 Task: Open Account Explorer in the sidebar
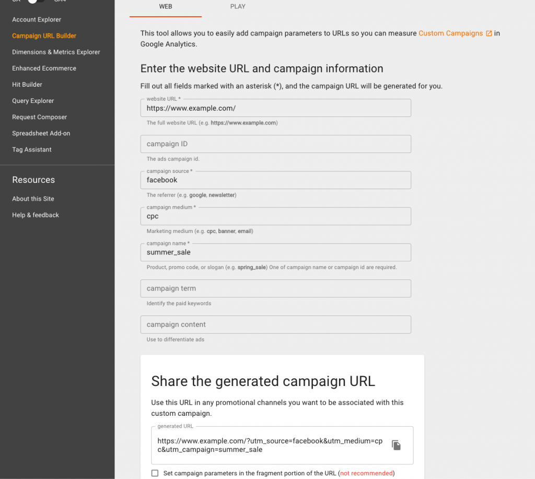click(37, 19)
